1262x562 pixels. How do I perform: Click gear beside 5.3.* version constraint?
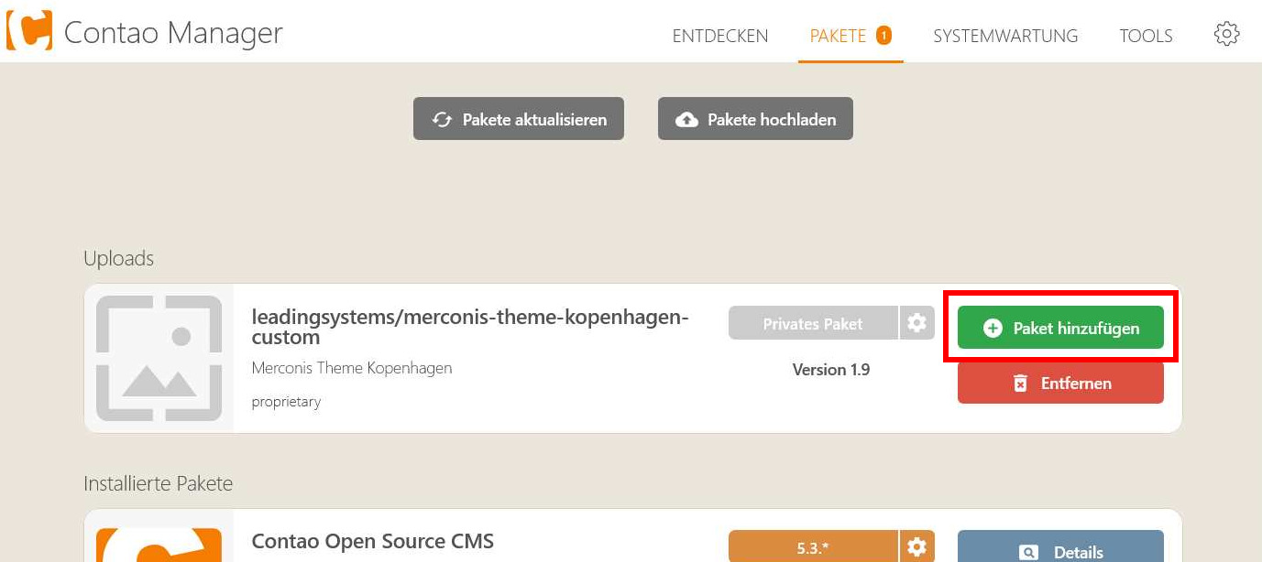coord(916,547)
